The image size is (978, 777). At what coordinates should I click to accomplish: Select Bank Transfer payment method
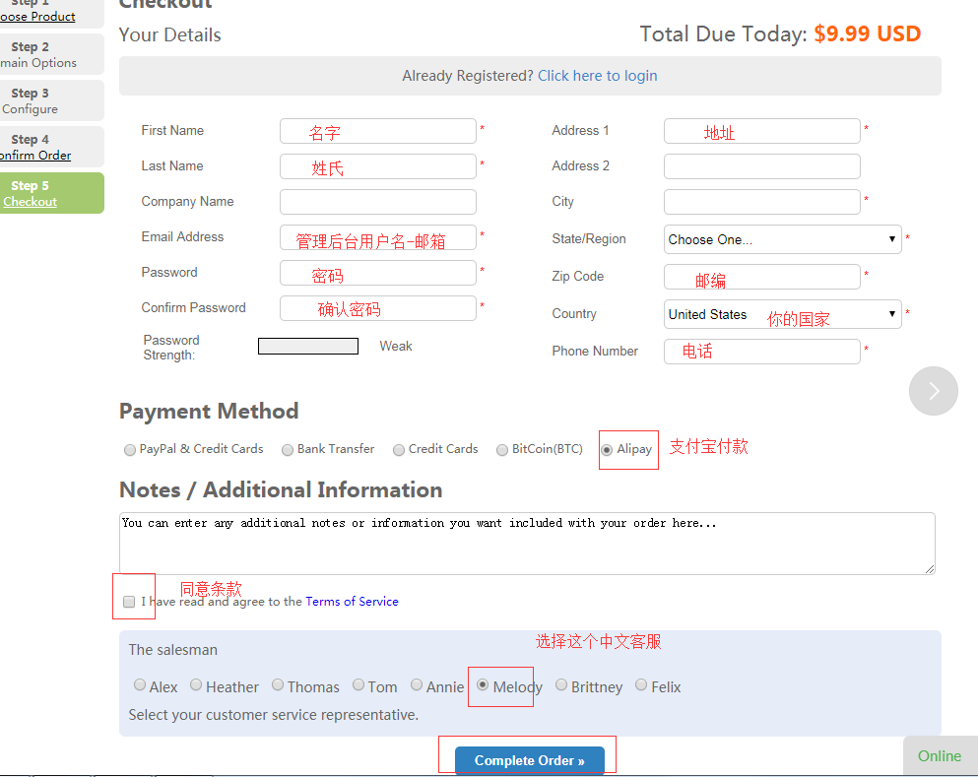pyautogui.click(x=288, y=450)
